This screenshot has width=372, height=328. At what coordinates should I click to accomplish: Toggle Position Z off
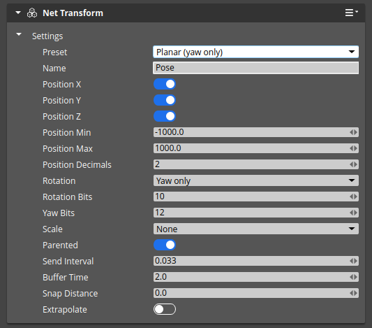click(165, 116)
